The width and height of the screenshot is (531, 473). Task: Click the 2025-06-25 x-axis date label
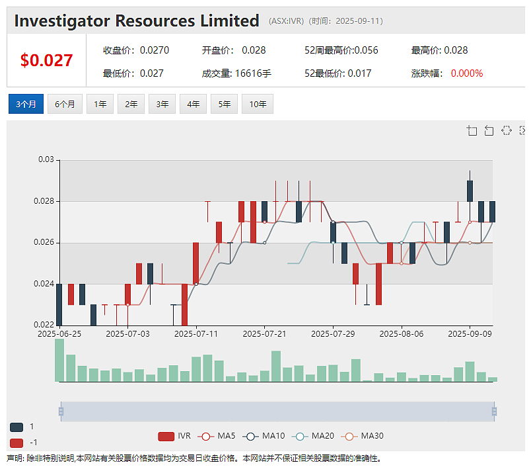pyautogui.click(x=59, y=334)
